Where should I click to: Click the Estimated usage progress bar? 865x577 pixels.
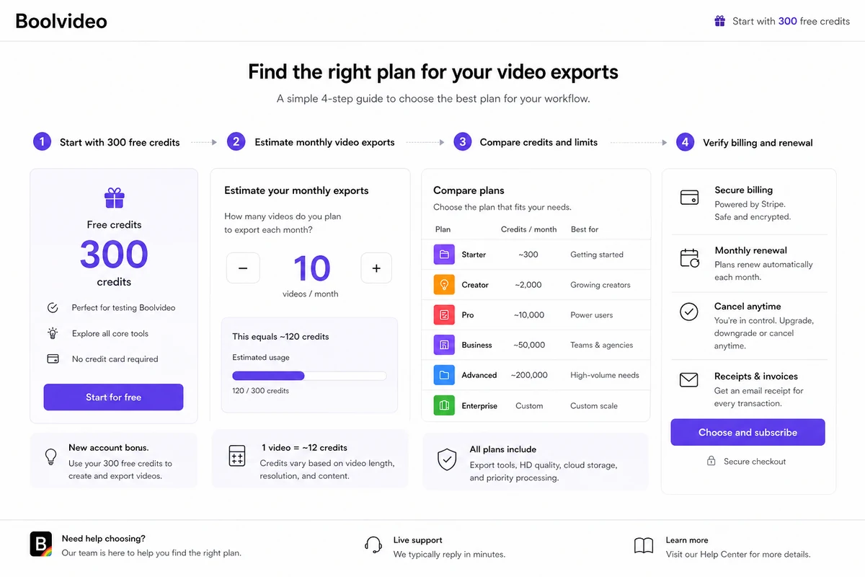(x=309, y=376)
